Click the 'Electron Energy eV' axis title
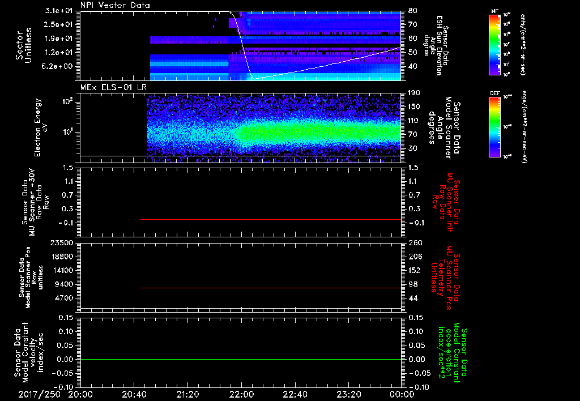This screenshot has width=580, height=401. tap(41, 127)
